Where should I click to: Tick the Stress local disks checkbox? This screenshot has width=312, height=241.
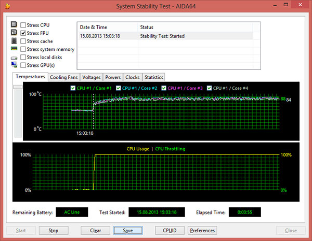coord(23,57)
